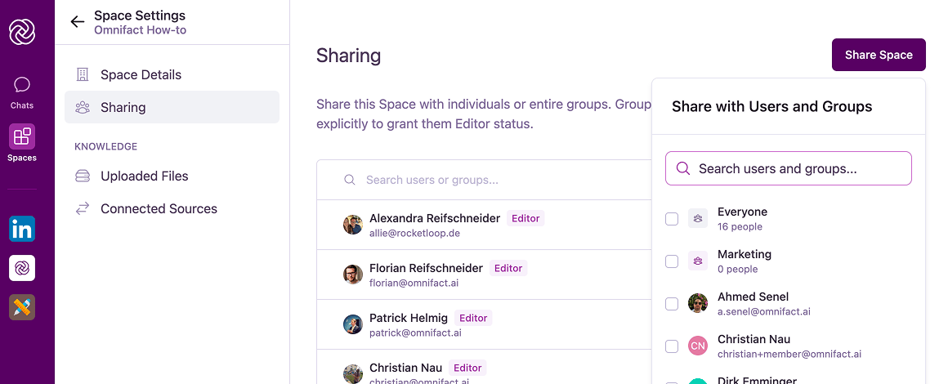This screenshot has height=384, width=948.
Task: Select the Sharing settings page
Action: coord(172,107)
